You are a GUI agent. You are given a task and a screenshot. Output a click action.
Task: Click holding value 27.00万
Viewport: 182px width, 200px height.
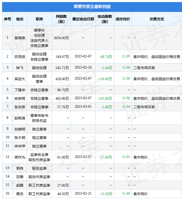tap(63, 185)
